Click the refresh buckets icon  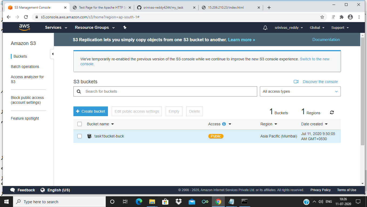coord(332,112)
